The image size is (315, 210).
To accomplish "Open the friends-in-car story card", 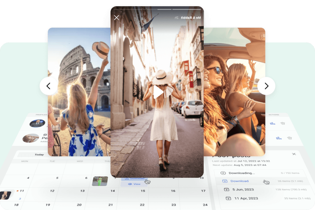I will [x=234, y=92].
